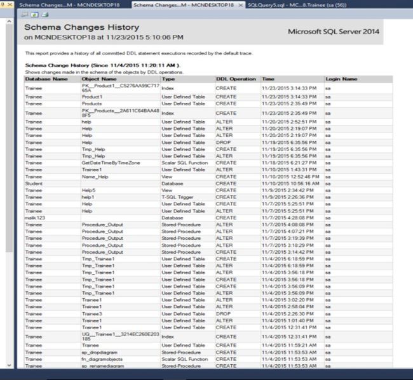Select PK__Products__2A611C64BAA488F5 object name
The height and width of the screenshot is (380, 413).
pyautogui.click(x=120, y=113)
